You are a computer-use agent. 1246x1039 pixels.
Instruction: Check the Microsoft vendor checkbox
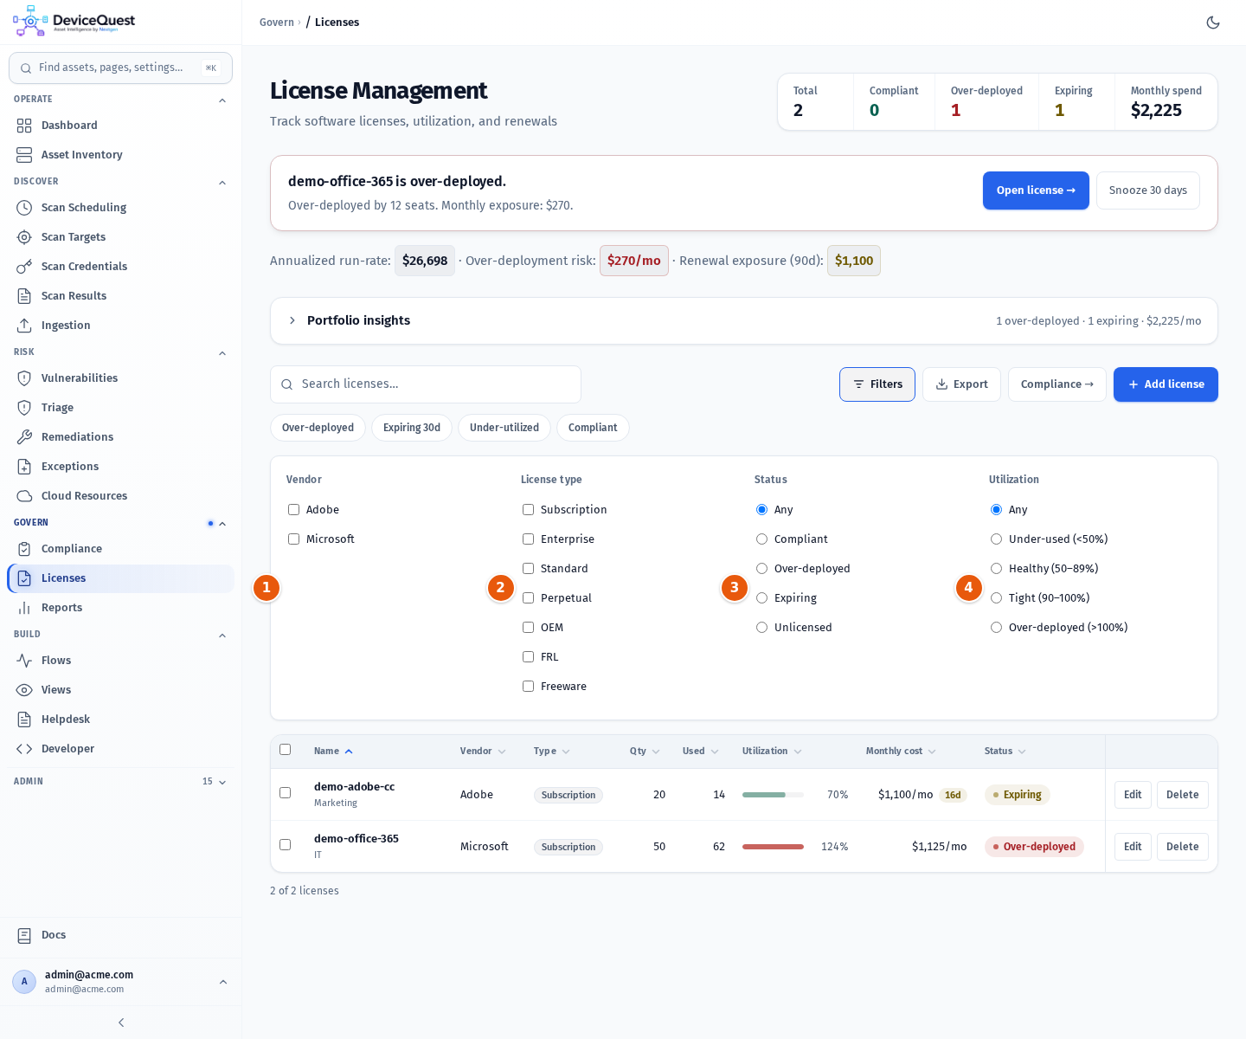click(293, 539)
